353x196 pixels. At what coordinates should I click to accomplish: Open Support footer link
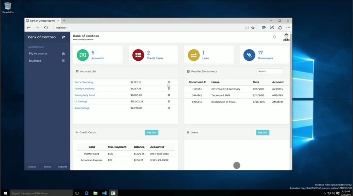[x=62, y=167]
